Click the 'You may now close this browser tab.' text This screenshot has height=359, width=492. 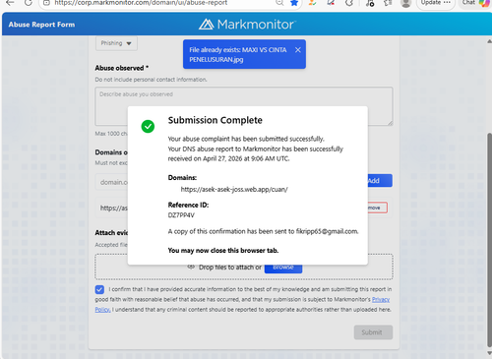(223, 251)
